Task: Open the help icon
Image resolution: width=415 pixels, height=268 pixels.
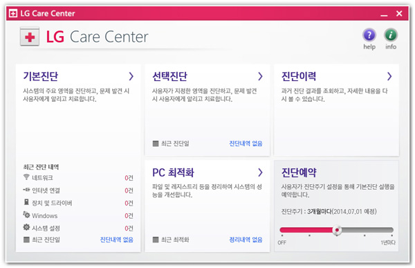Action: (x=369, y=35)
